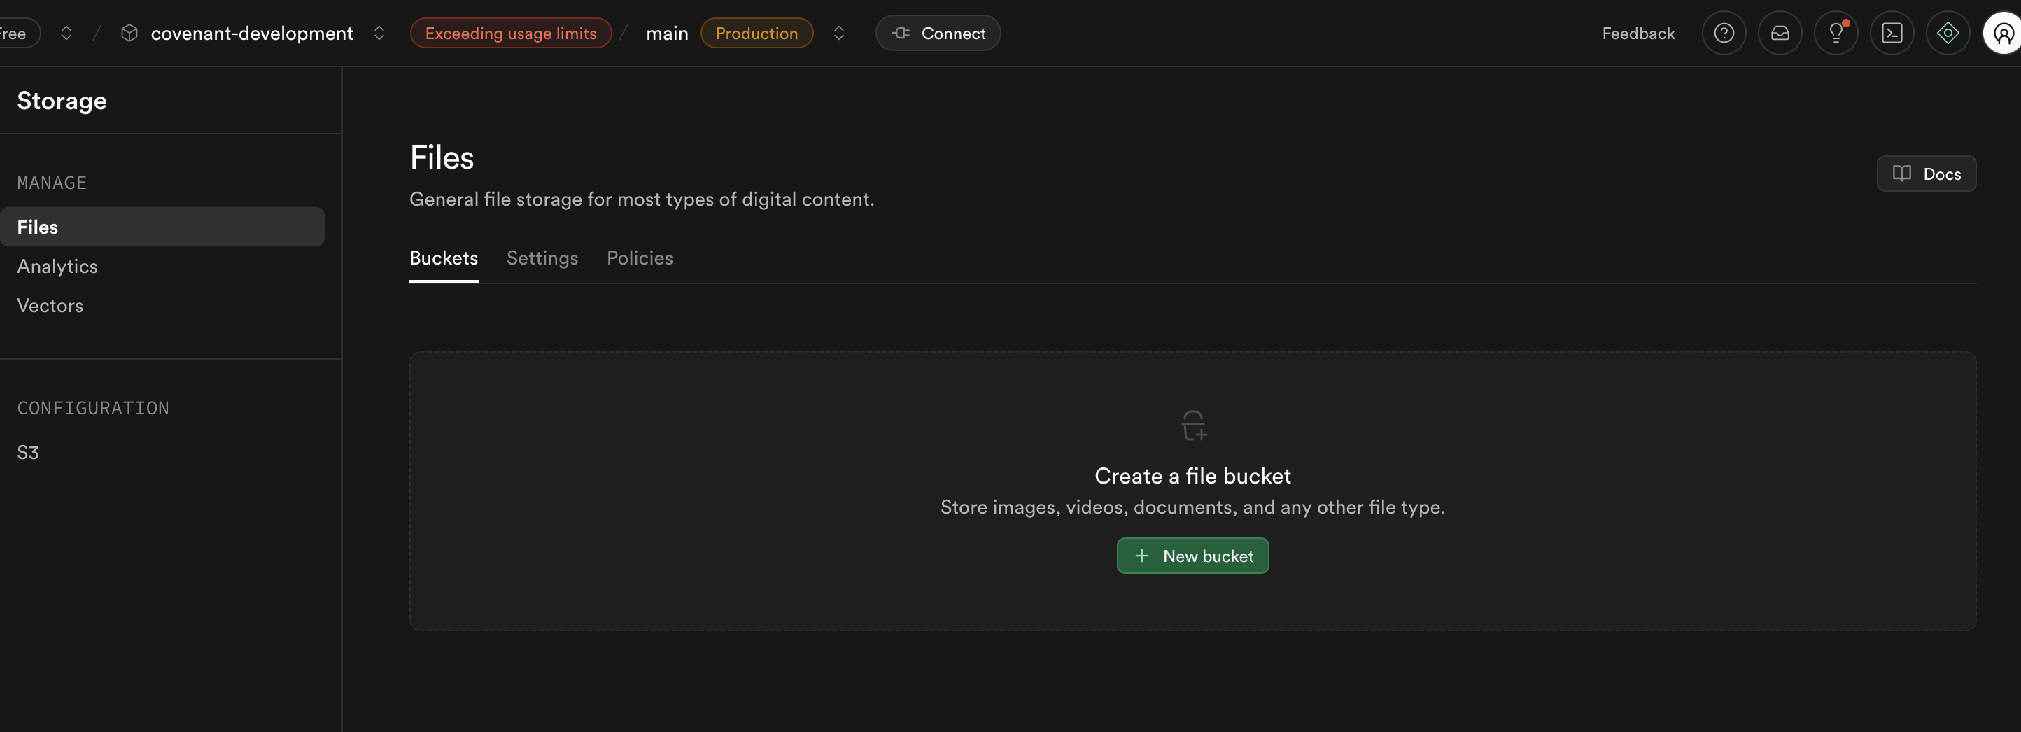Select the Buckets tab
This screenshot has height=732, width=2021.
click(x=443, y=258)
